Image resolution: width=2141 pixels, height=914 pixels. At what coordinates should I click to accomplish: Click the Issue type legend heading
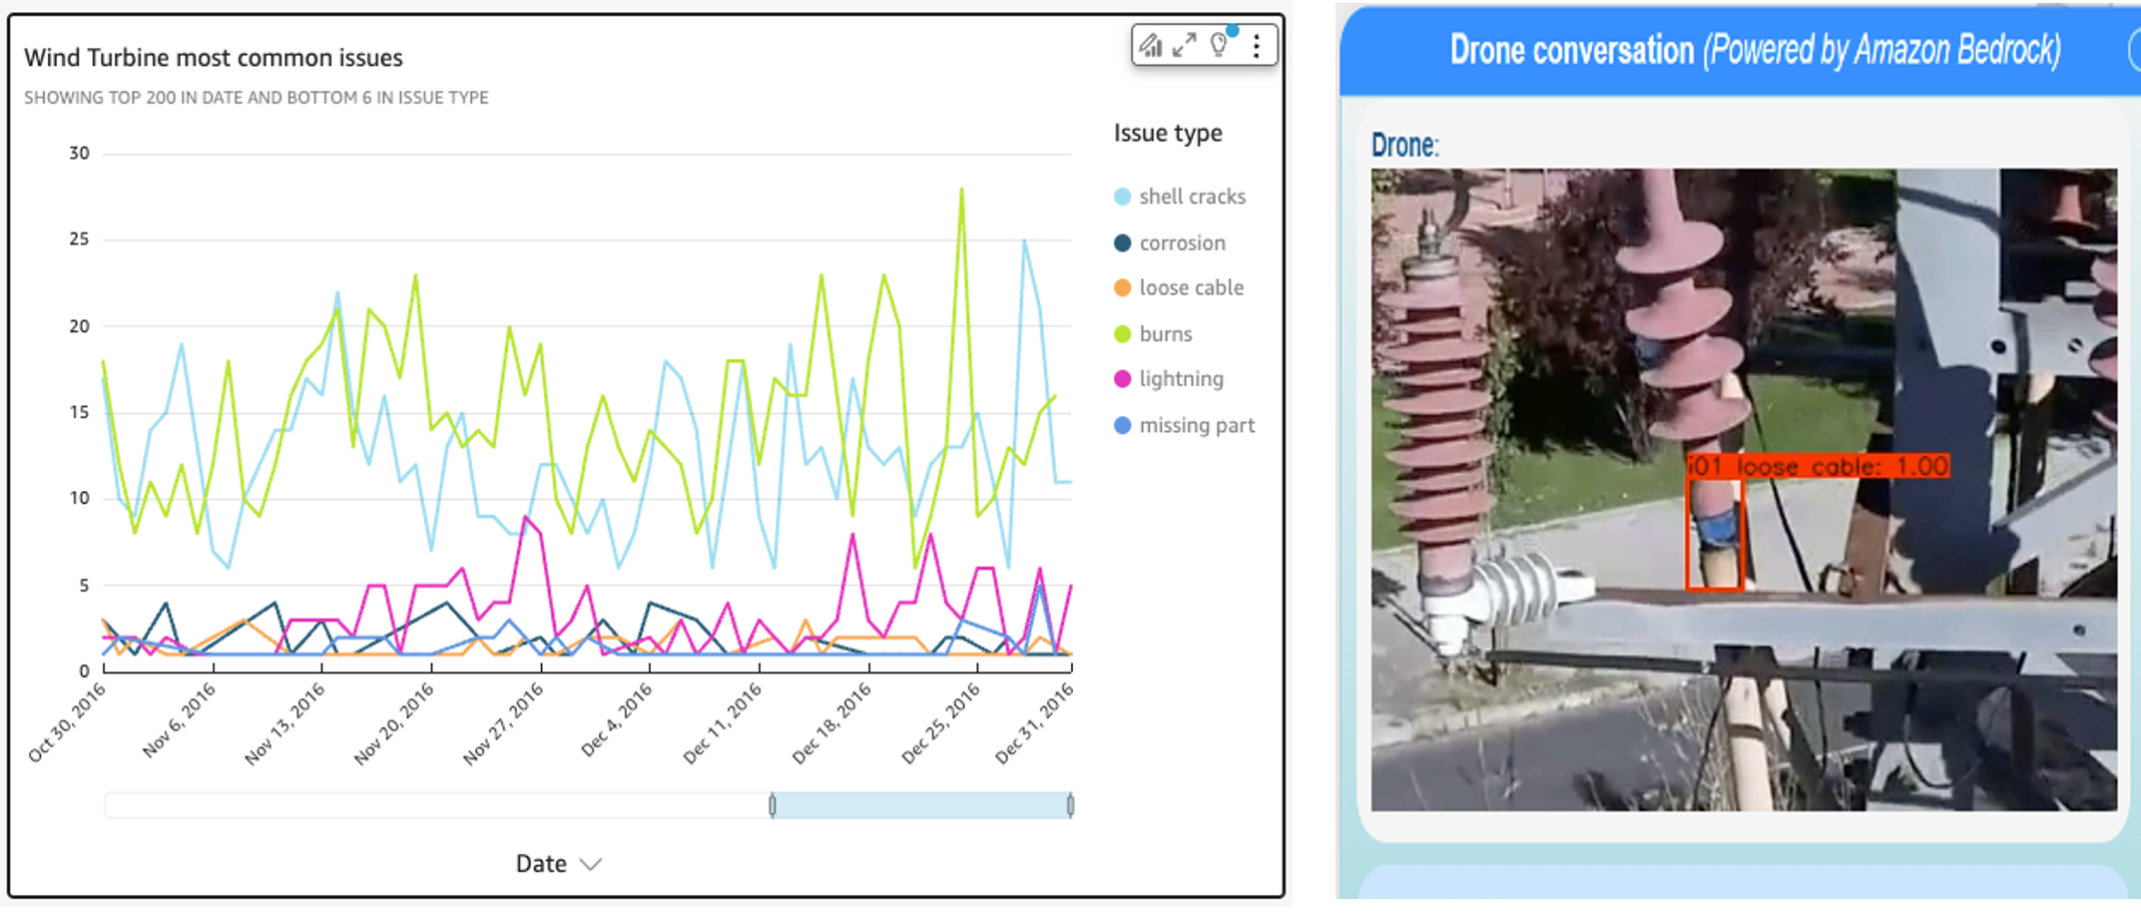click(1166, 132)
